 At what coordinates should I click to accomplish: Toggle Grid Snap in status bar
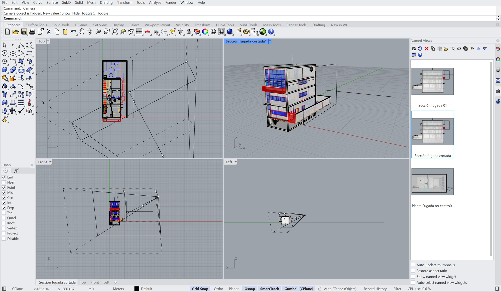pyautogui.click(x=200, y=289)
